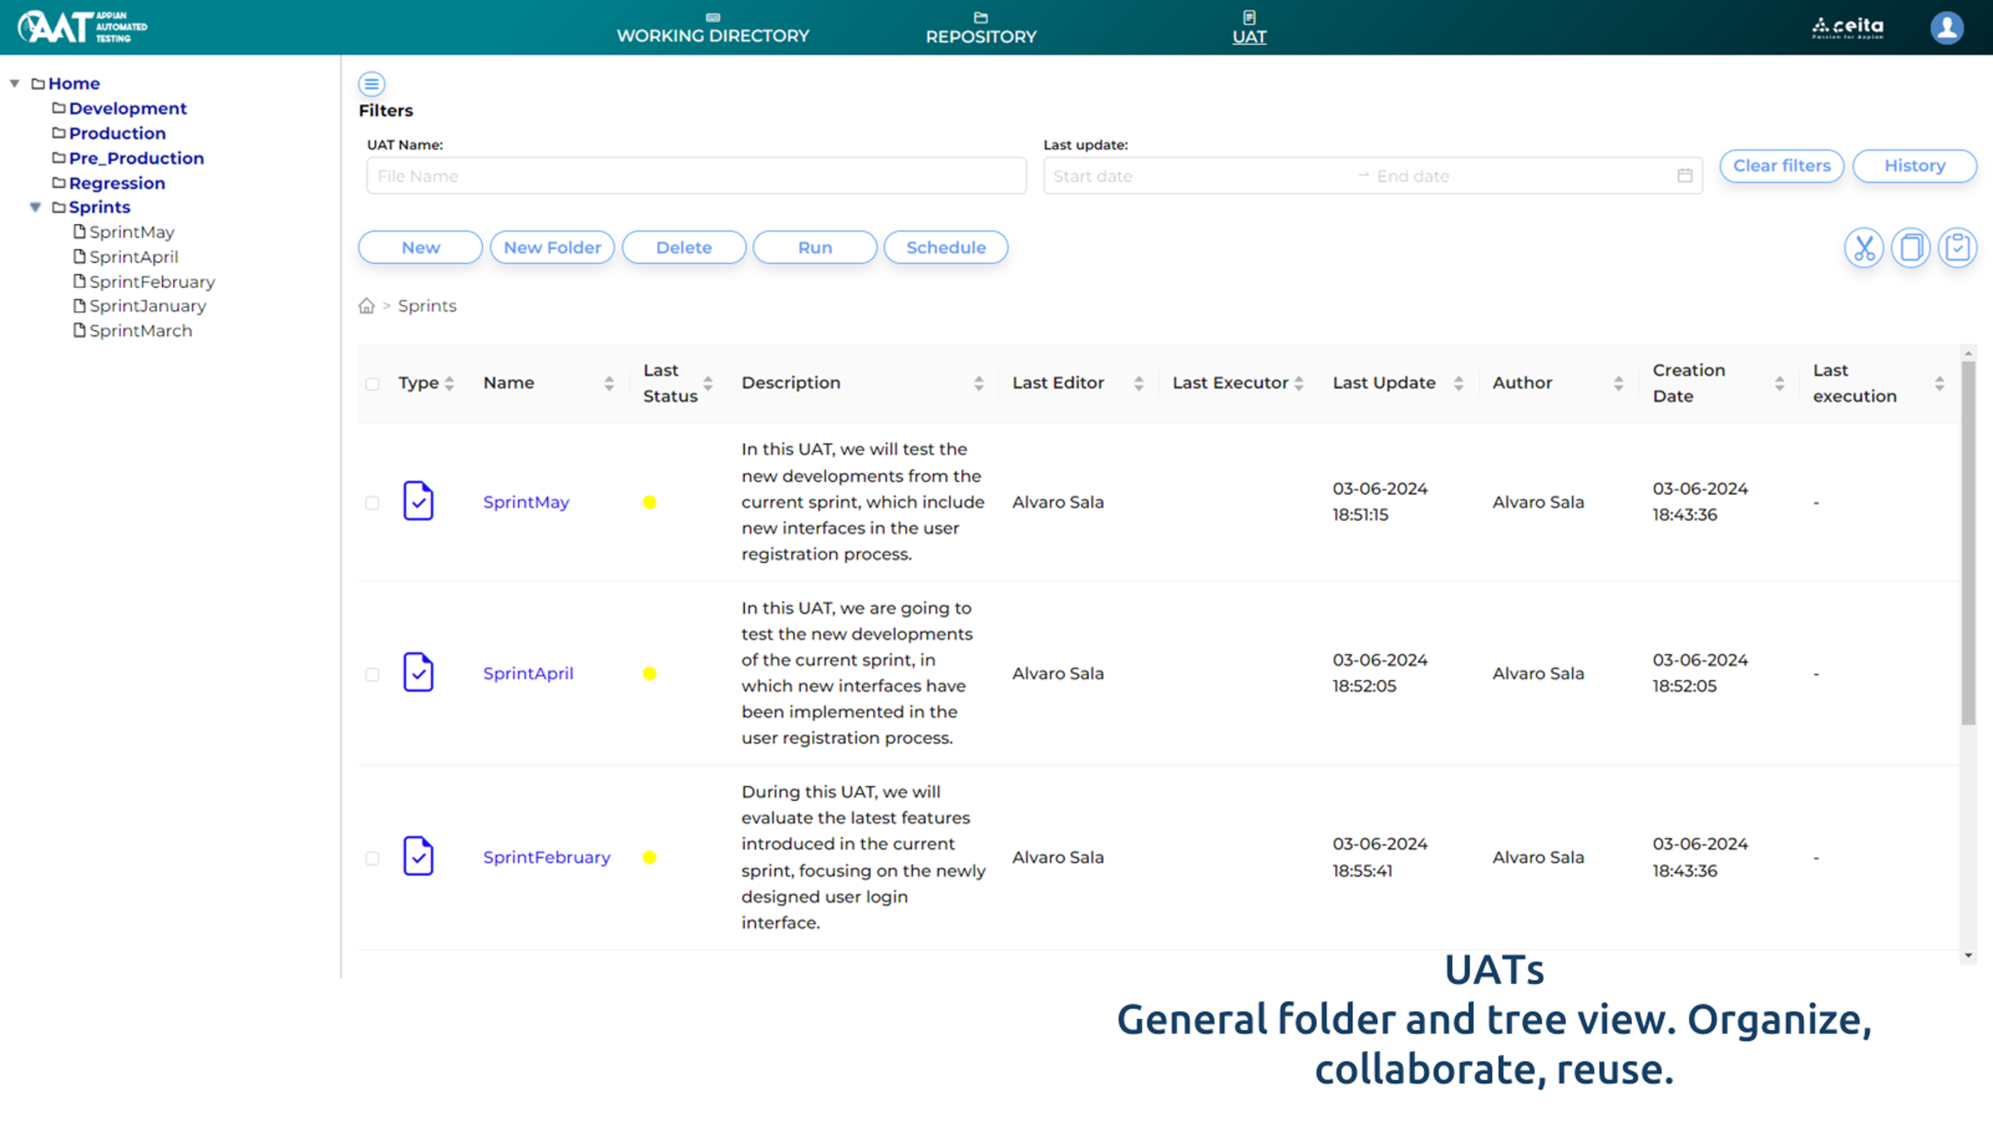Open the SprintMay link in table
Screen dimensions: 1993x1121
coord(526,502)
